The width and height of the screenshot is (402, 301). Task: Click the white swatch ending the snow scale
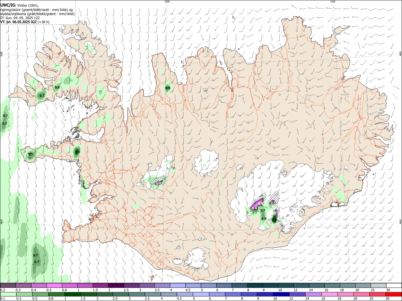(394, 285)
